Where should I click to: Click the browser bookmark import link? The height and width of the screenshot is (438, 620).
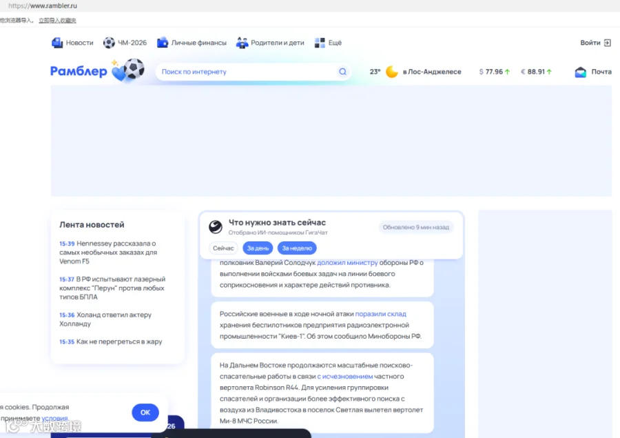coord(57,20)
